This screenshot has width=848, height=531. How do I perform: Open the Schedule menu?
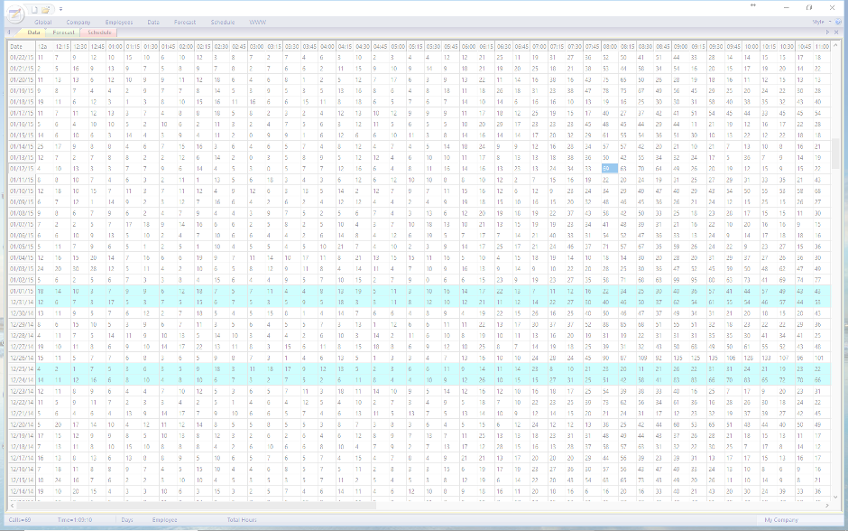click(x=223, y=23)
